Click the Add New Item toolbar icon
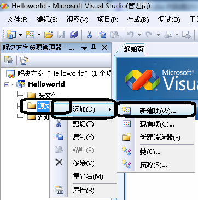The image size is (198, 200). [30, 35]
